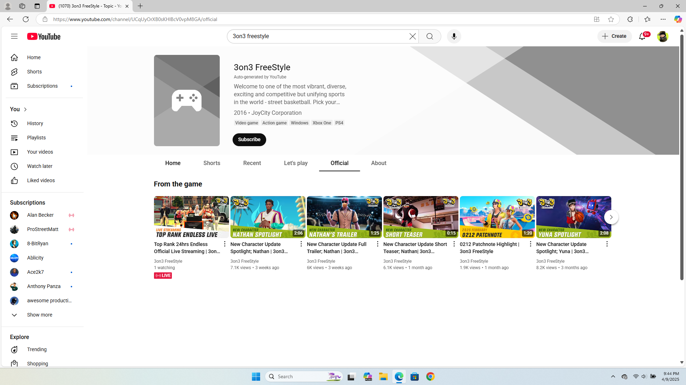The image size is (686, 385).
Task: Open browser Settings and more menu
Action: [663, 19]
